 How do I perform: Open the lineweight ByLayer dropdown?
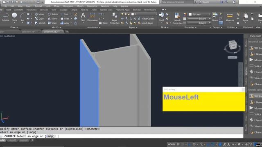(x=199, y=19)
